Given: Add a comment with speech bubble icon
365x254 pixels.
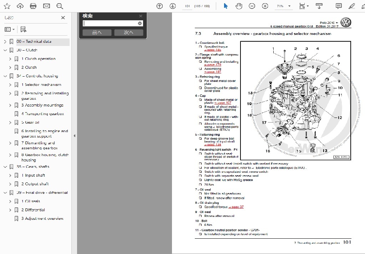Looking at the screenshot, I should click(339, 6).
